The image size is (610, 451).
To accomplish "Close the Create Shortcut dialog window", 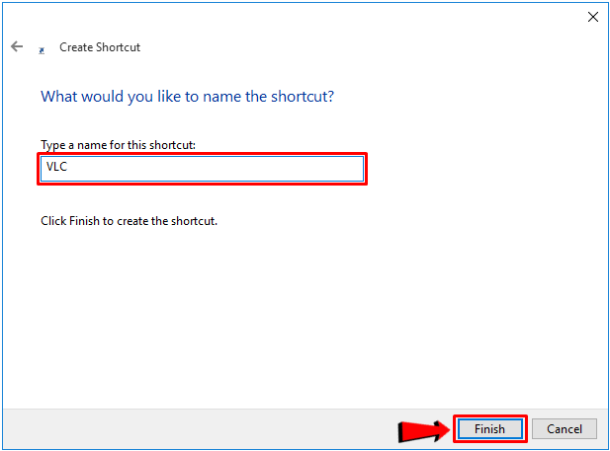I will click(593, 17).
